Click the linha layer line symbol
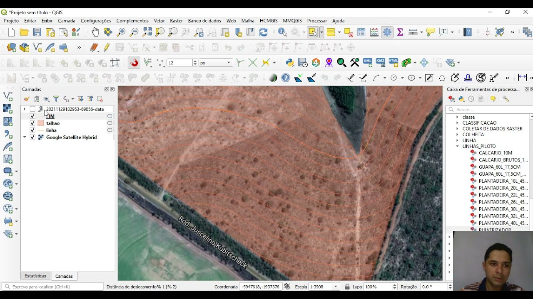The image size is (533, 299). point(40,130)
